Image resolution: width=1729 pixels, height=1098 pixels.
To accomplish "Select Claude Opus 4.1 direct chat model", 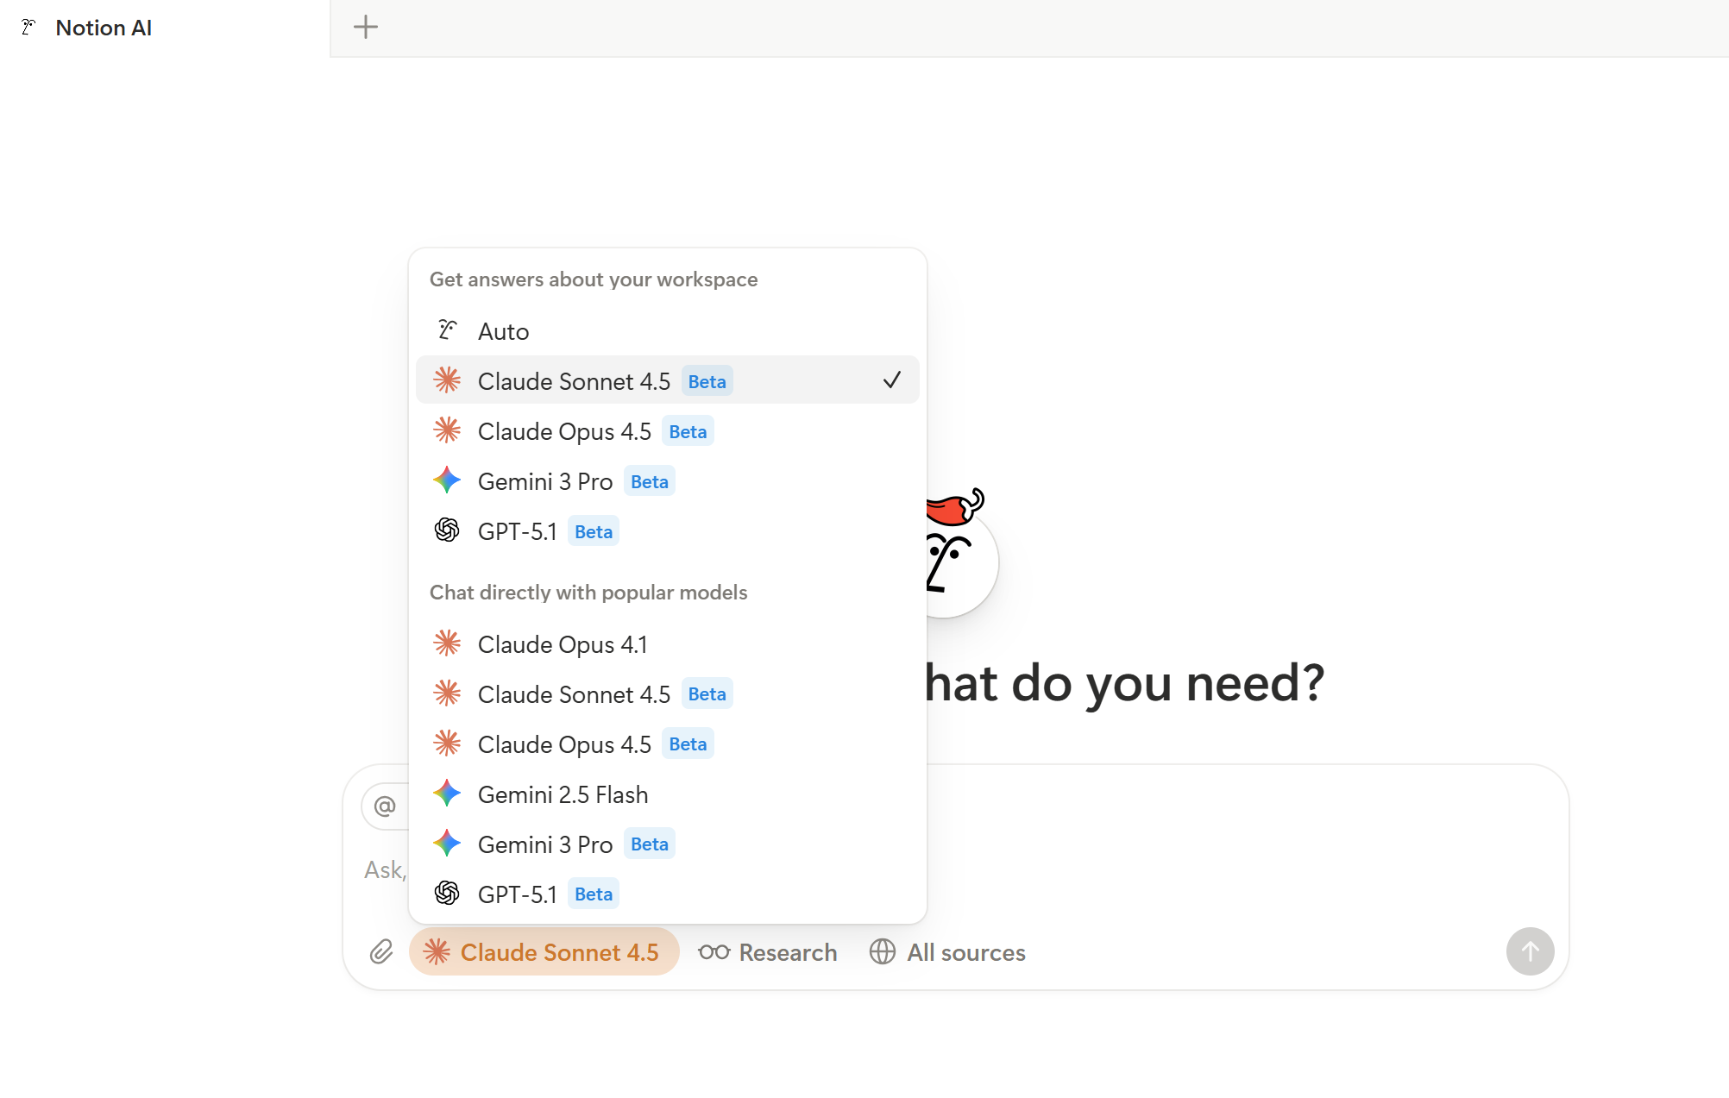I will pyautogui.click(x=563, y=644).
